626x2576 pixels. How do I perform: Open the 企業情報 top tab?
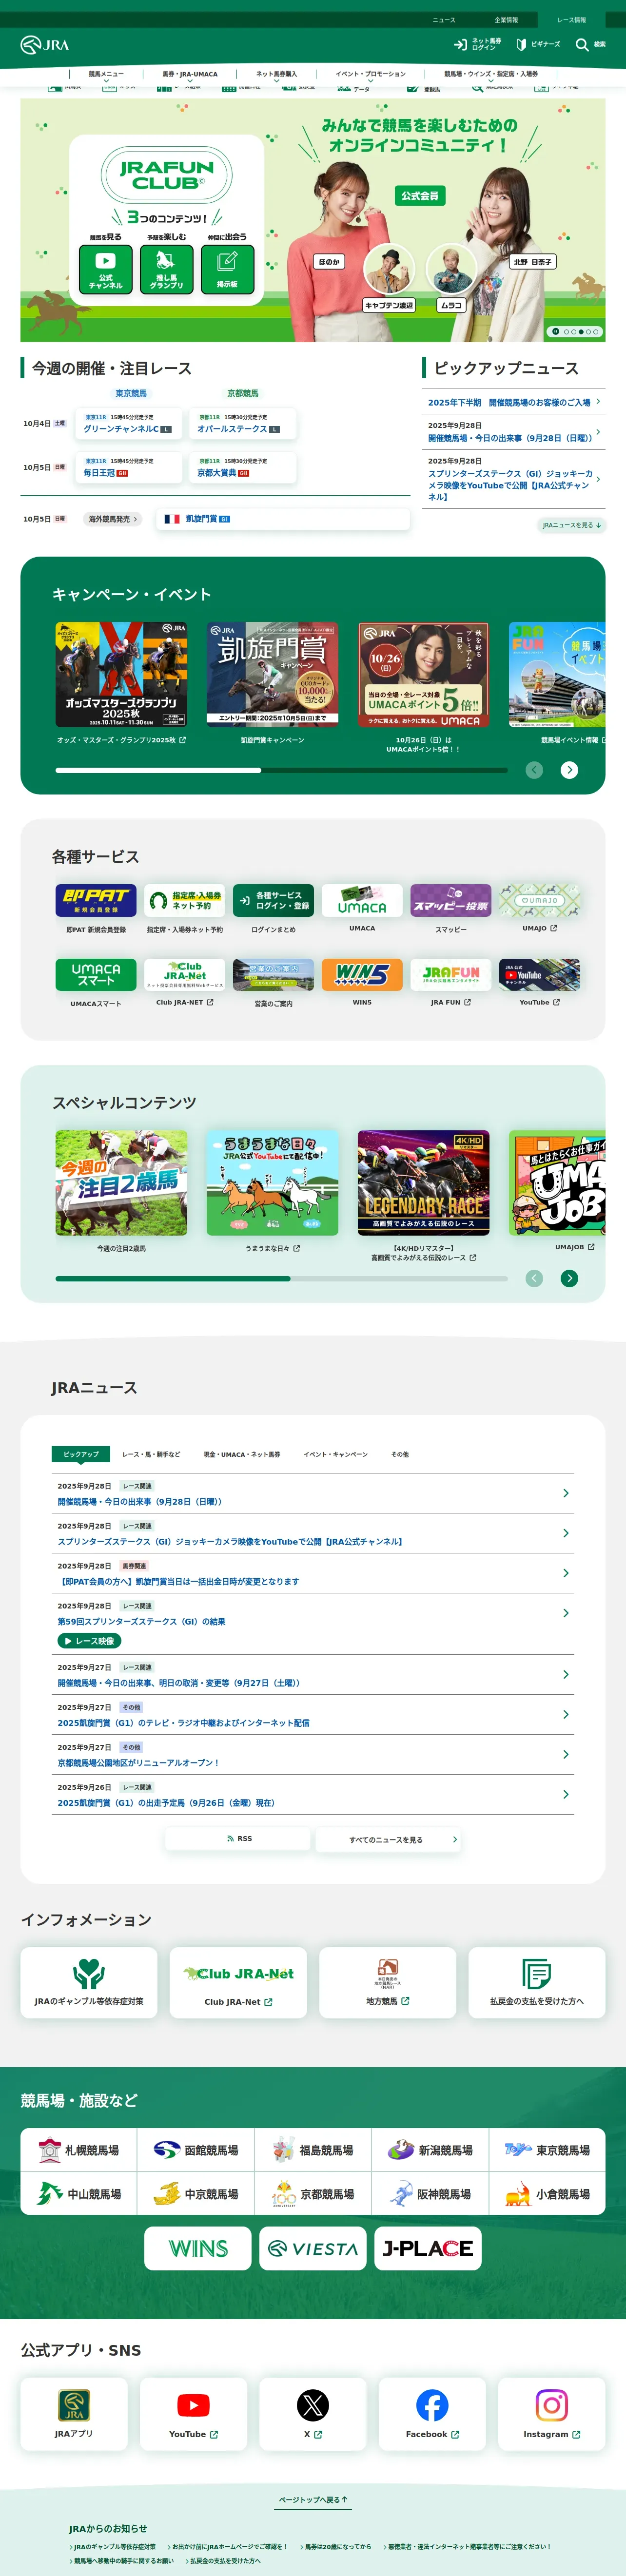coord(506,19)
